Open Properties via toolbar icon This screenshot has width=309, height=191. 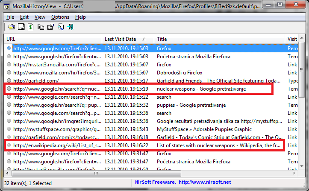pyautogui.click(x=50, y=27)
